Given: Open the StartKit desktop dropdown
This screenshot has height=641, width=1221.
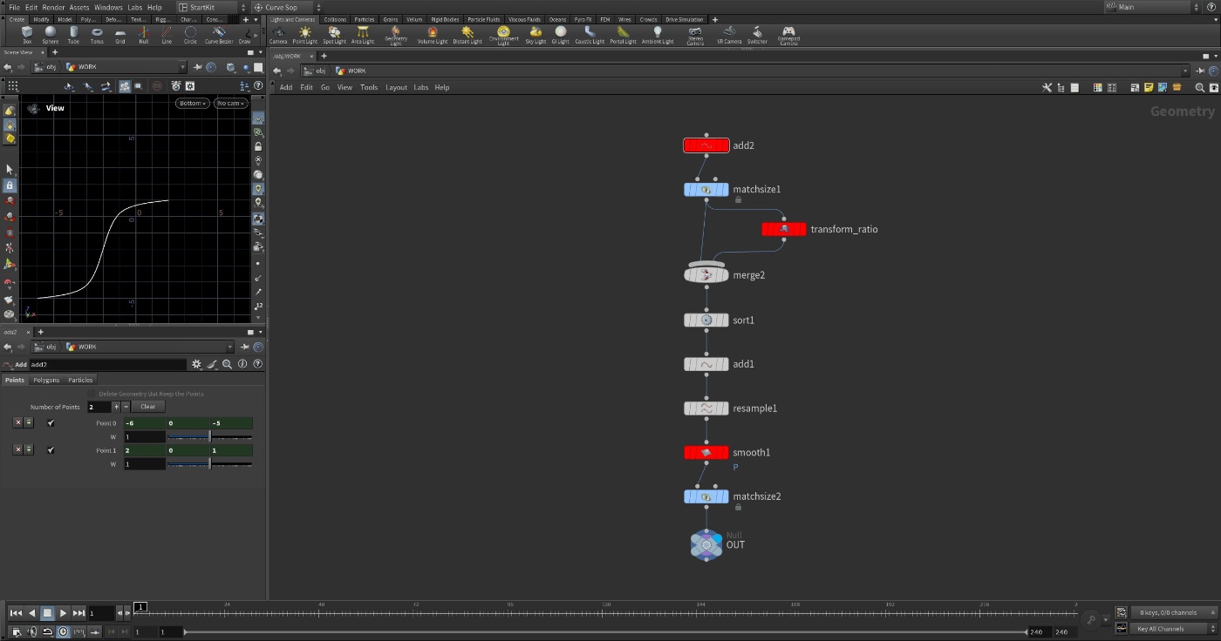Looking at the screenshot, I should pyautogui.click(x=213, y=7).
